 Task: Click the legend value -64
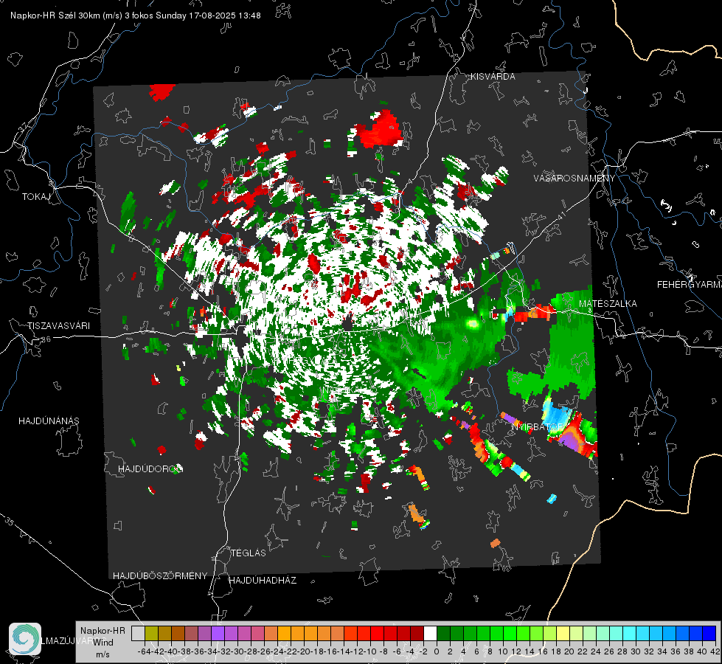click(x=144, y=651)
